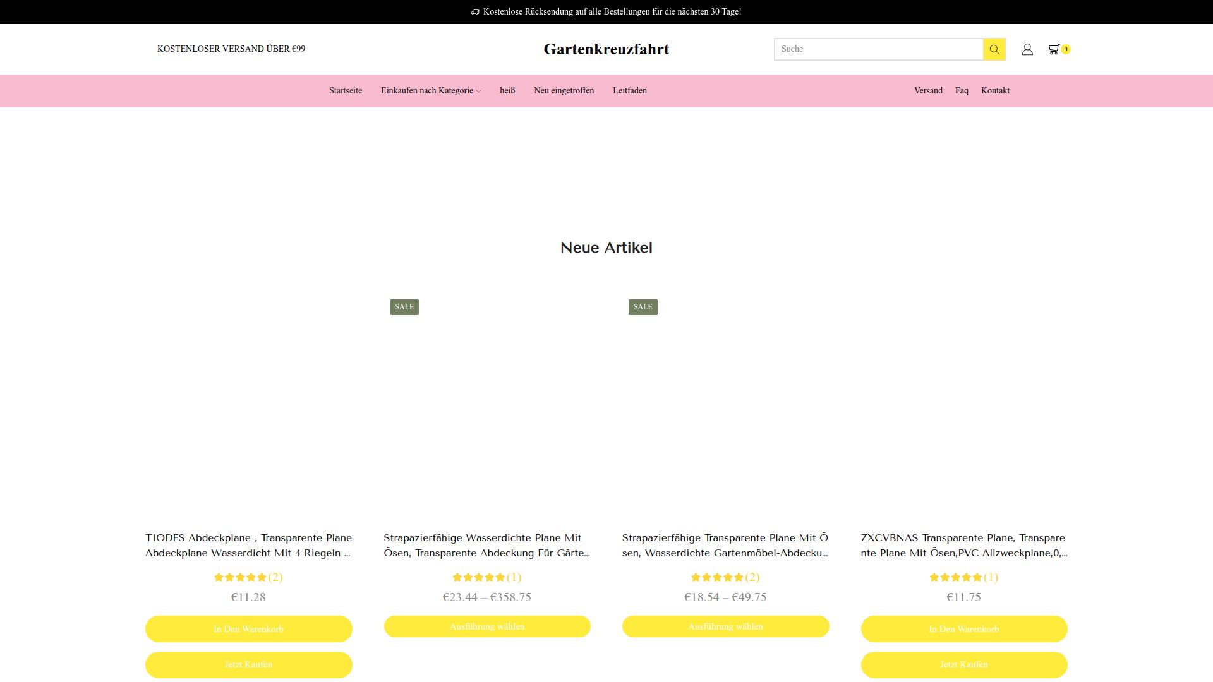
Task: Expand the Einkaufen nach Kategorie dropdown
Action: 431,91
